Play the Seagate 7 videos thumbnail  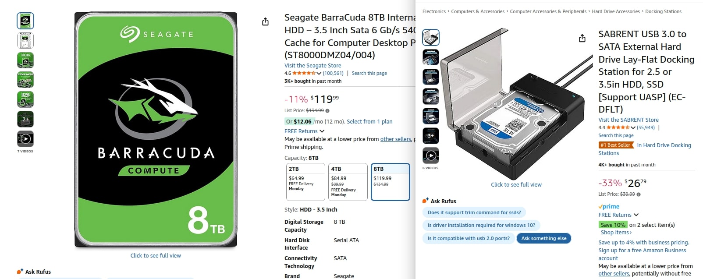[25, 139]
